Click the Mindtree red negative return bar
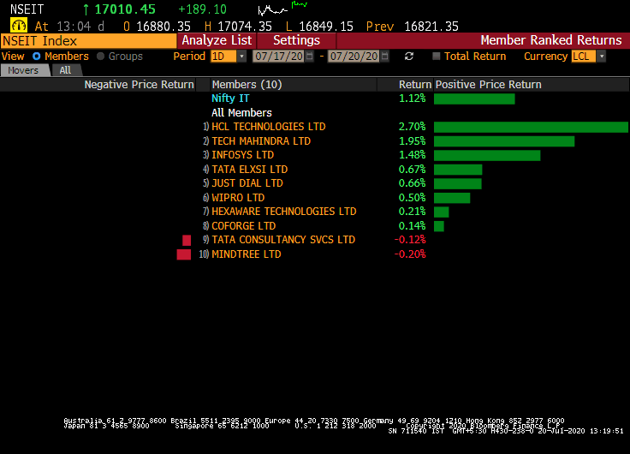The width and height of the screenshot is (630, 454). pyautogui.click(x=183, y=254)
